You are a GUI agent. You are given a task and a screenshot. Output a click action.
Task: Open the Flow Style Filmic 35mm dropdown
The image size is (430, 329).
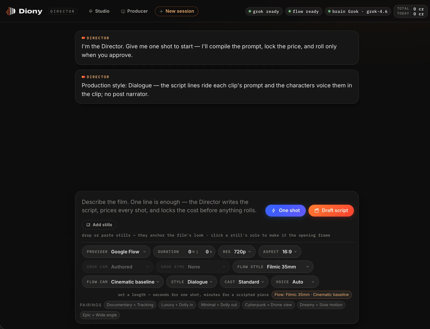273,267
